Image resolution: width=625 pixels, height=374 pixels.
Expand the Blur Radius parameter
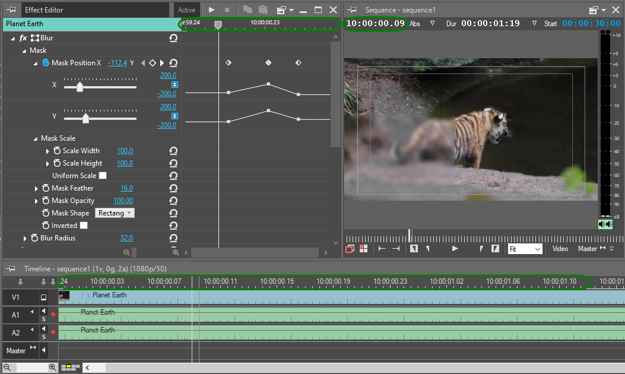(25, 238)
